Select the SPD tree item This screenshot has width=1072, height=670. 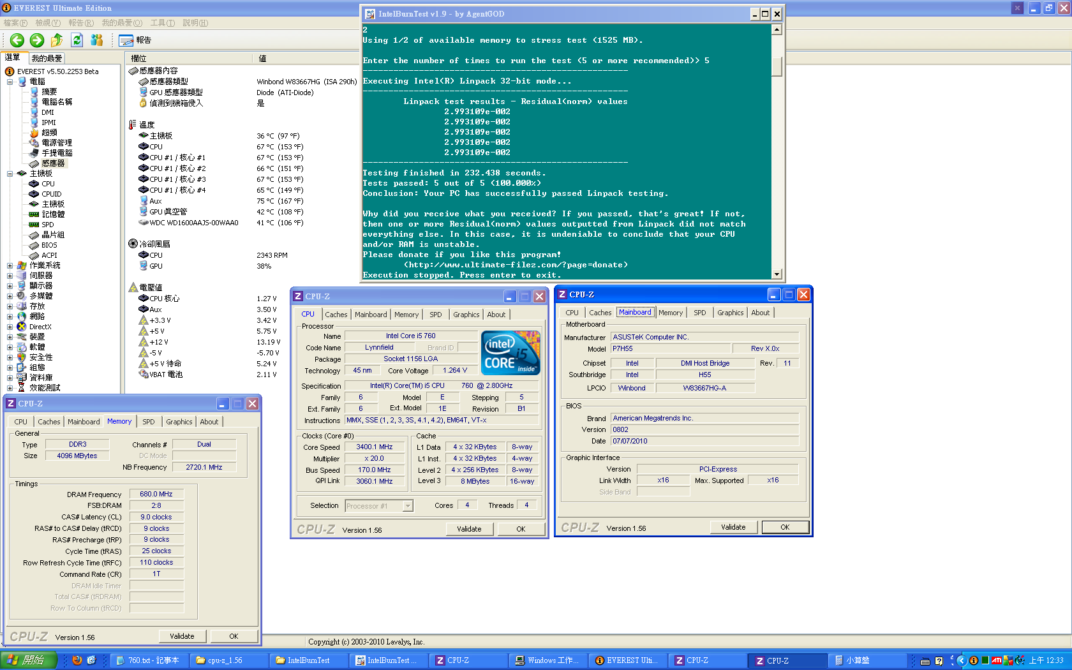click(x=47, y=225)
